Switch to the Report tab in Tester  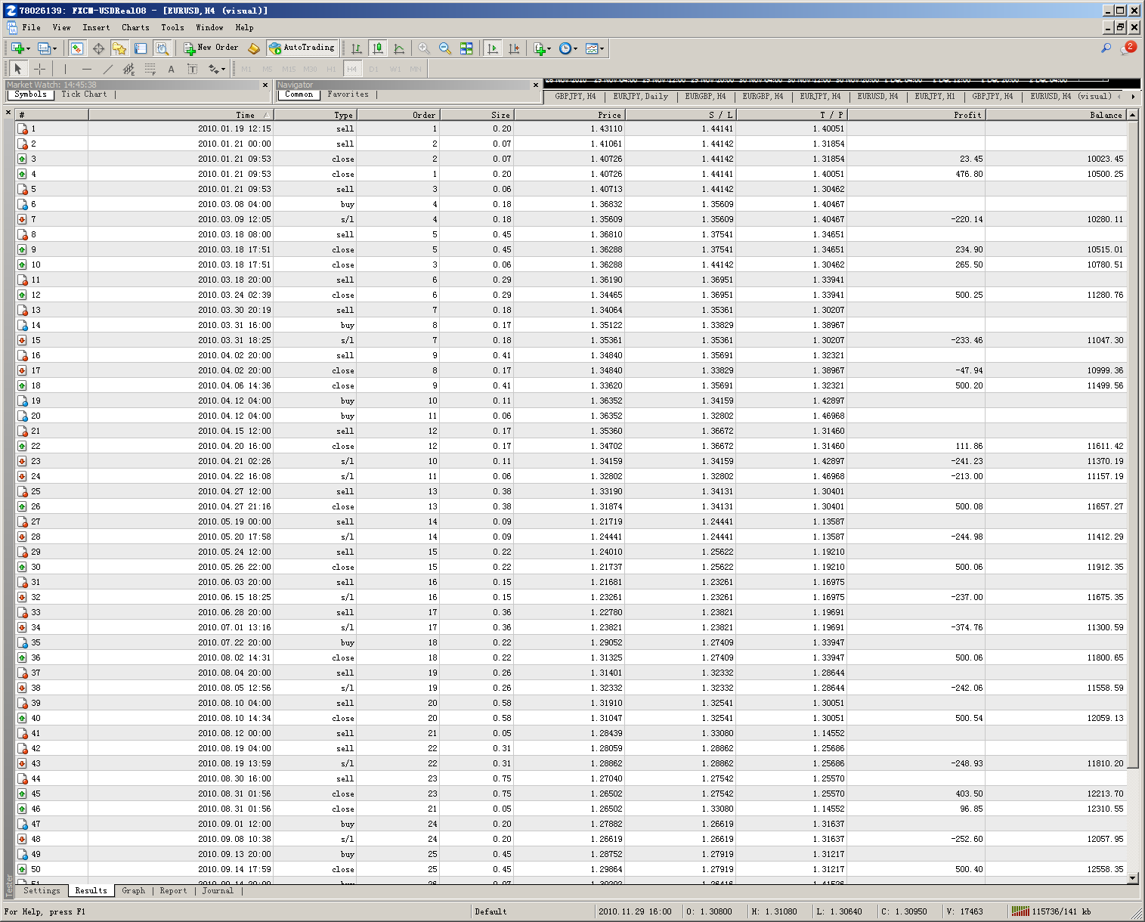coord(173,891)
